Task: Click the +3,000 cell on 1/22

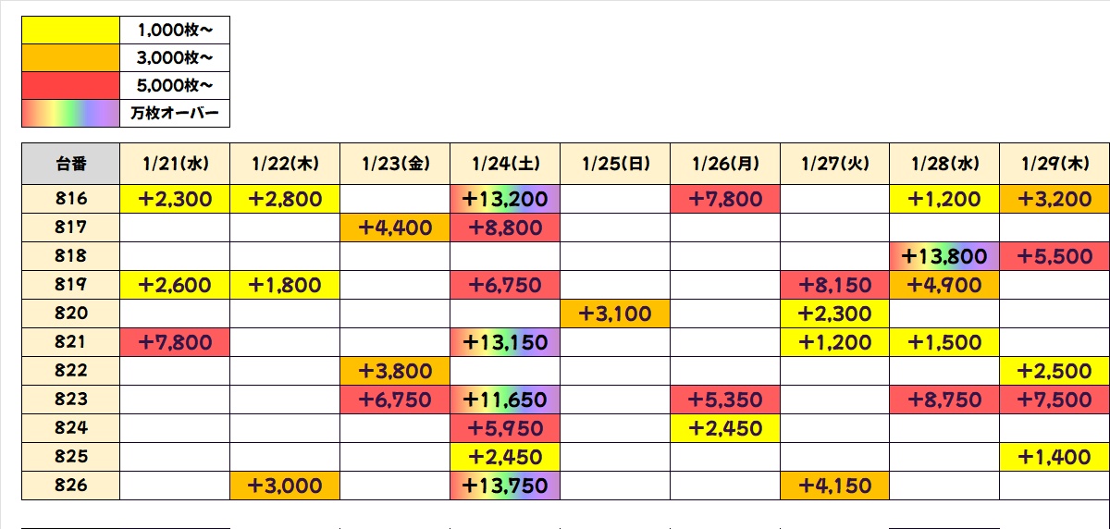Action: click(x=285, y=486)
